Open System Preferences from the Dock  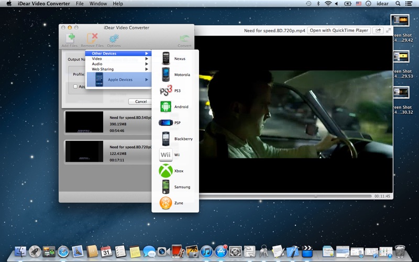coord(235,252)
